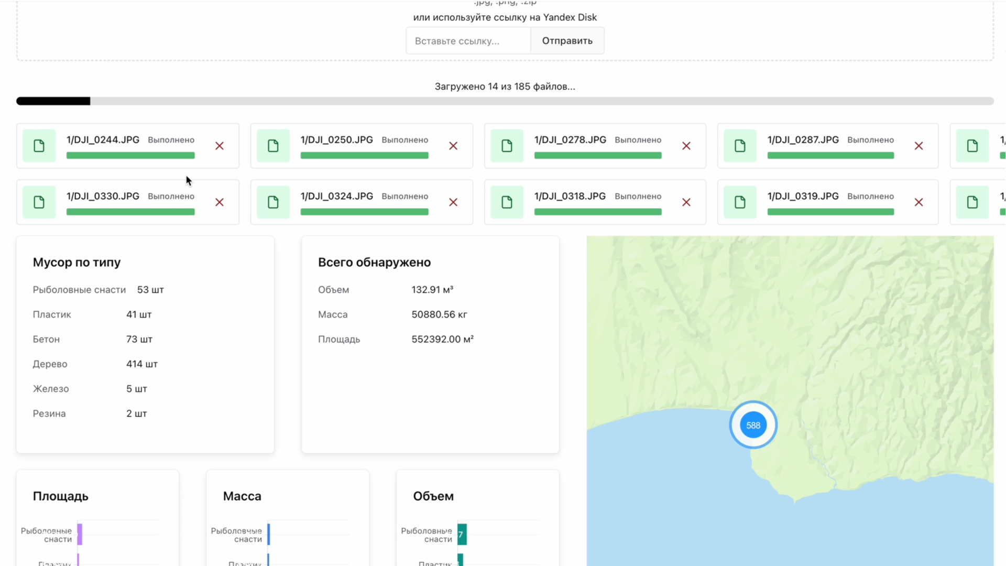Select the file icon for DJI_0278.JPG
The width and height of the screenshot is (1006, 566).
pos(507,146)
